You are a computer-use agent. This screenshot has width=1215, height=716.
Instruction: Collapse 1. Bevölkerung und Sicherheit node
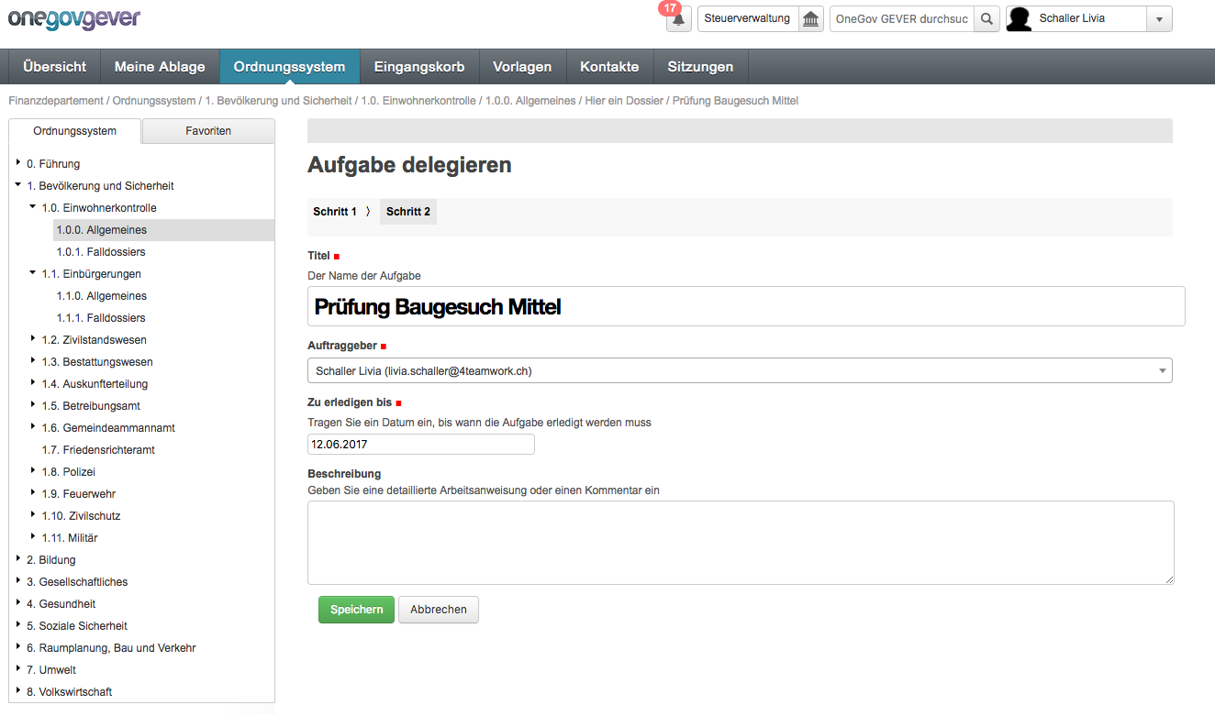point(18,185)
